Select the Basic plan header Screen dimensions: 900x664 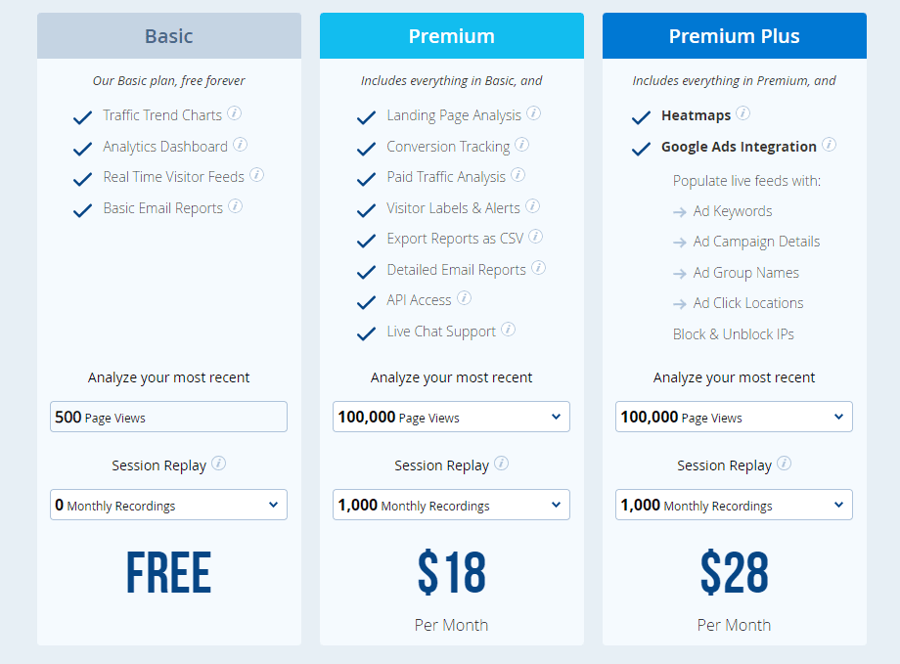pyautogui.click(x=169, y=36)
